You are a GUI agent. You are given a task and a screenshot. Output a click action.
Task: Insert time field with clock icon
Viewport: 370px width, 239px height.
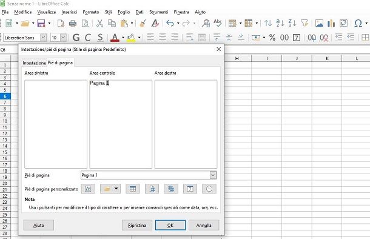(209, 189)
